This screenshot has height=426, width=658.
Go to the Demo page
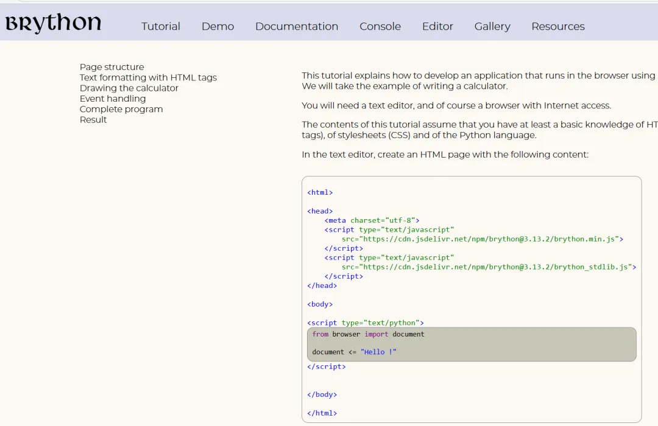tap(218, 26)
